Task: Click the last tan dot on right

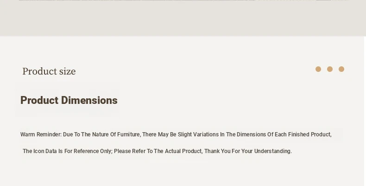Action: click(x=341, y=69)
